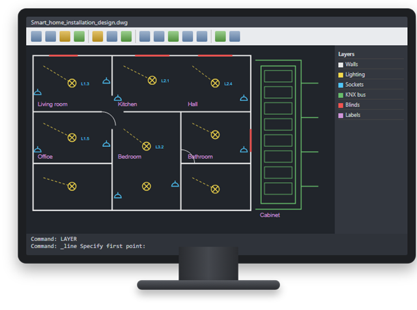Select the L1.5 lamp symbol in Office
Screen dimensions: 417x310
72,138
